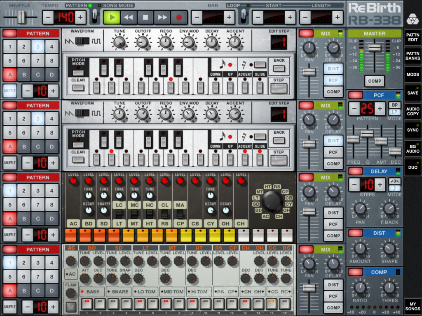Open AUDIO COPY in the sidebar

pyautogui.click(x=413, y=112)
